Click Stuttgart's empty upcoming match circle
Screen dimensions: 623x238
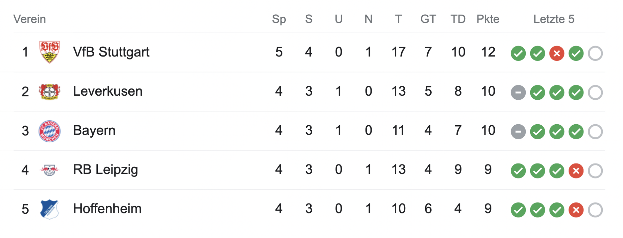tap(595, 53)
